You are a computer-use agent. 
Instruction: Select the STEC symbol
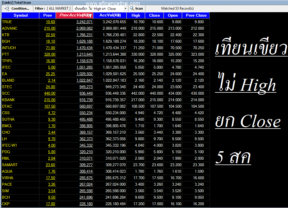(7, 87)
